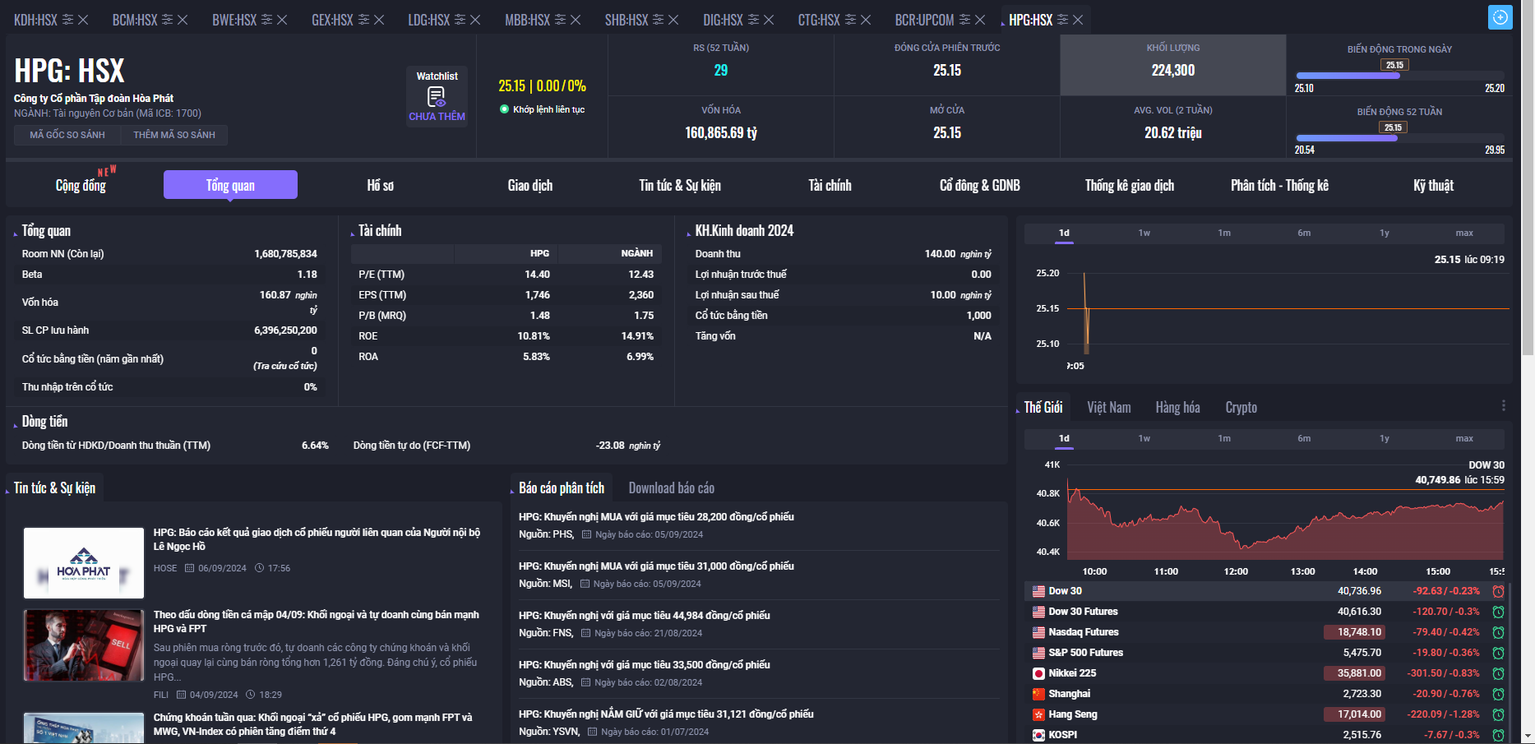Open settings icon on DIG:HSX tab

(754, 20)
